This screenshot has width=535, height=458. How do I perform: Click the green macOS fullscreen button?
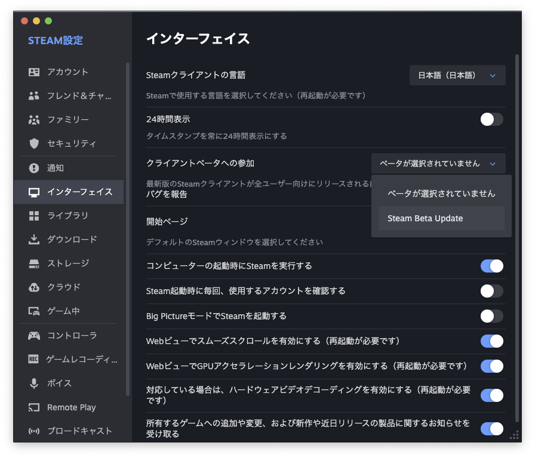(x=48, y=21)
